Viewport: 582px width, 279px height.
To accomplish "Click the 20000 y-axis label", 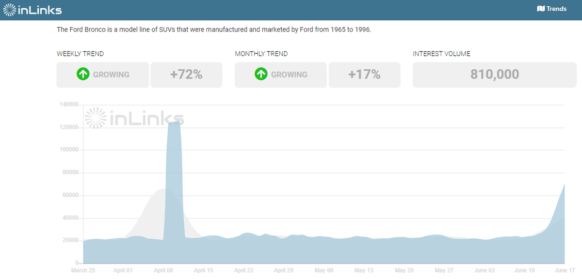I will (x=70, y=241).
